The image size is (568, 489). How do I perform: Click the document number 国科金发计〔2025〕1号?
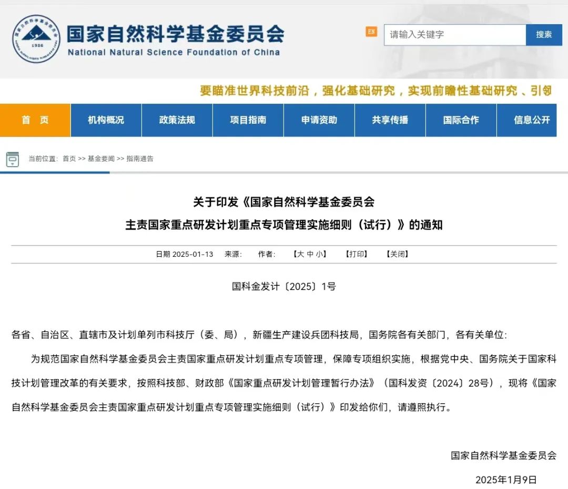284,286
